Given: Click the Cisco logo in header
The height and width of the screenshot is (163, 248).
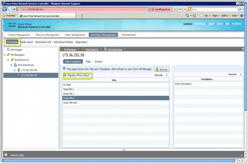Looking at the screenshot, I should pyautogui.click(x=12, y=25).
